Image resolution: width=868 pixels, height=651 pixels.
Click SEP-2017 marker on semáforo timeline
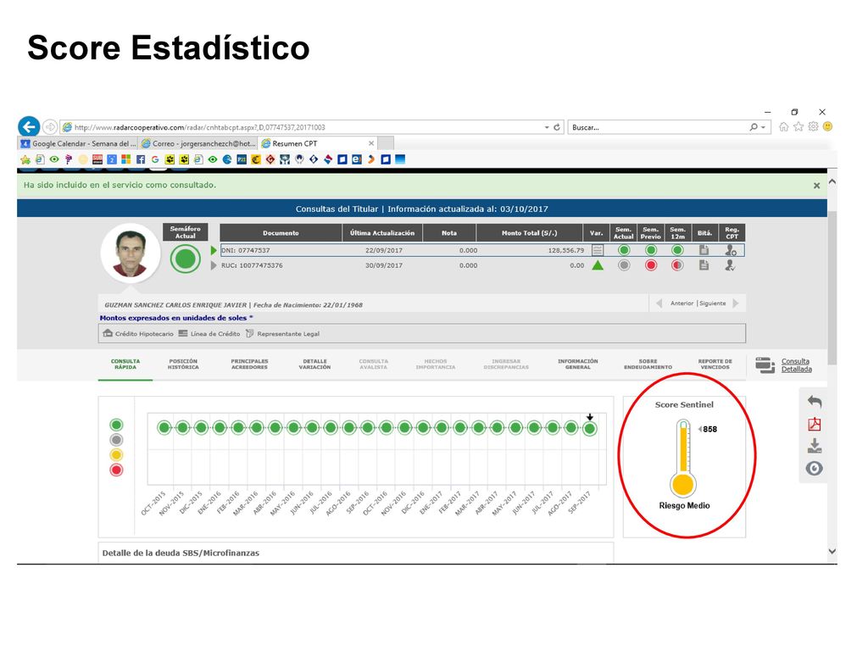coord(590,428)
